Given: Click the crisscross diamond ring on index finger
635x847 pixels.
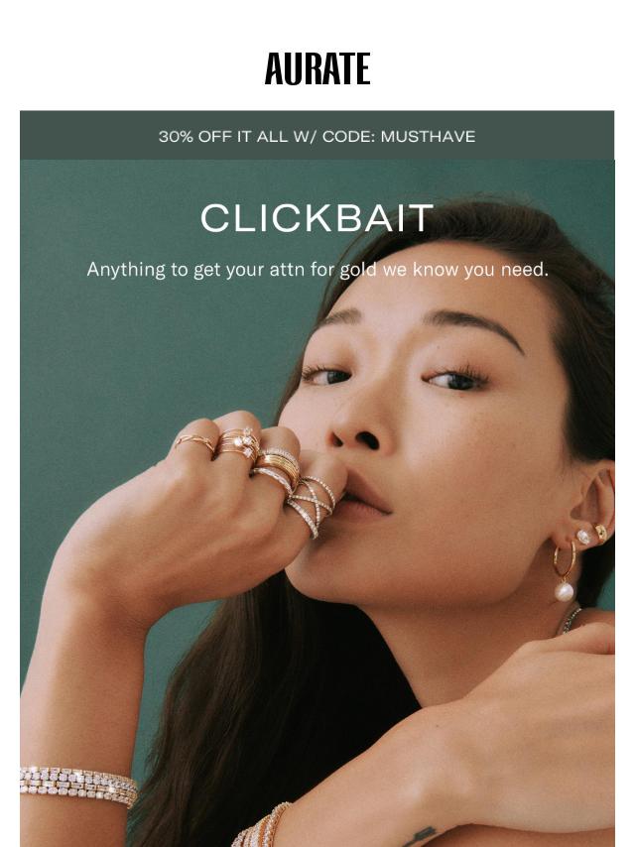Looking at the screenshot, I should click(x=312, y=506).
